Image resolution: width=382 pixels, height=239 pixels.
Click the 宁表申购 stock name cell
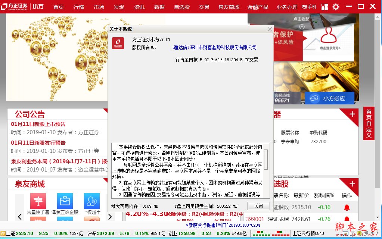(x=290, y=142)
